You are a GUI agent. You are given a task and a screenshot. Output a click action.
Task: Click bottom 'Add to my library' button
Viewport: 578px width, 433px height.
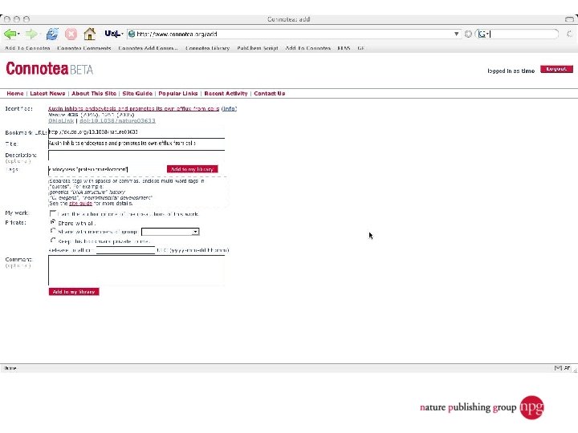[x=74, y=292]
